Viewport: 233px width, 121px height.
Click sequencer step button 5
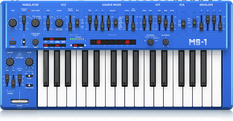click(116, 42)
